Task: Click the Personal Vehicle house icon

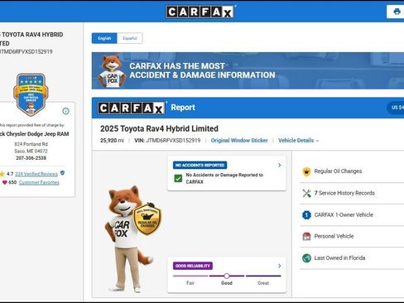Action: click(306, 236)
